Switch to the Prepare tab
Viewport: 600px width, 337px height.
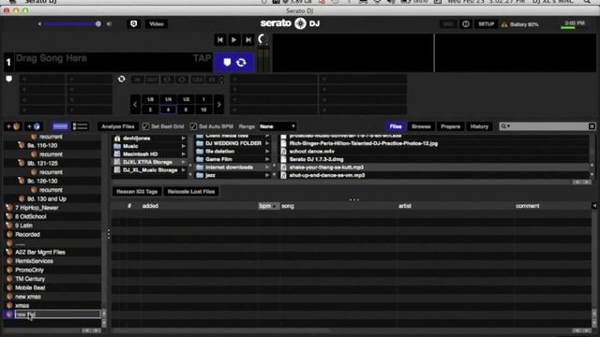450,126
